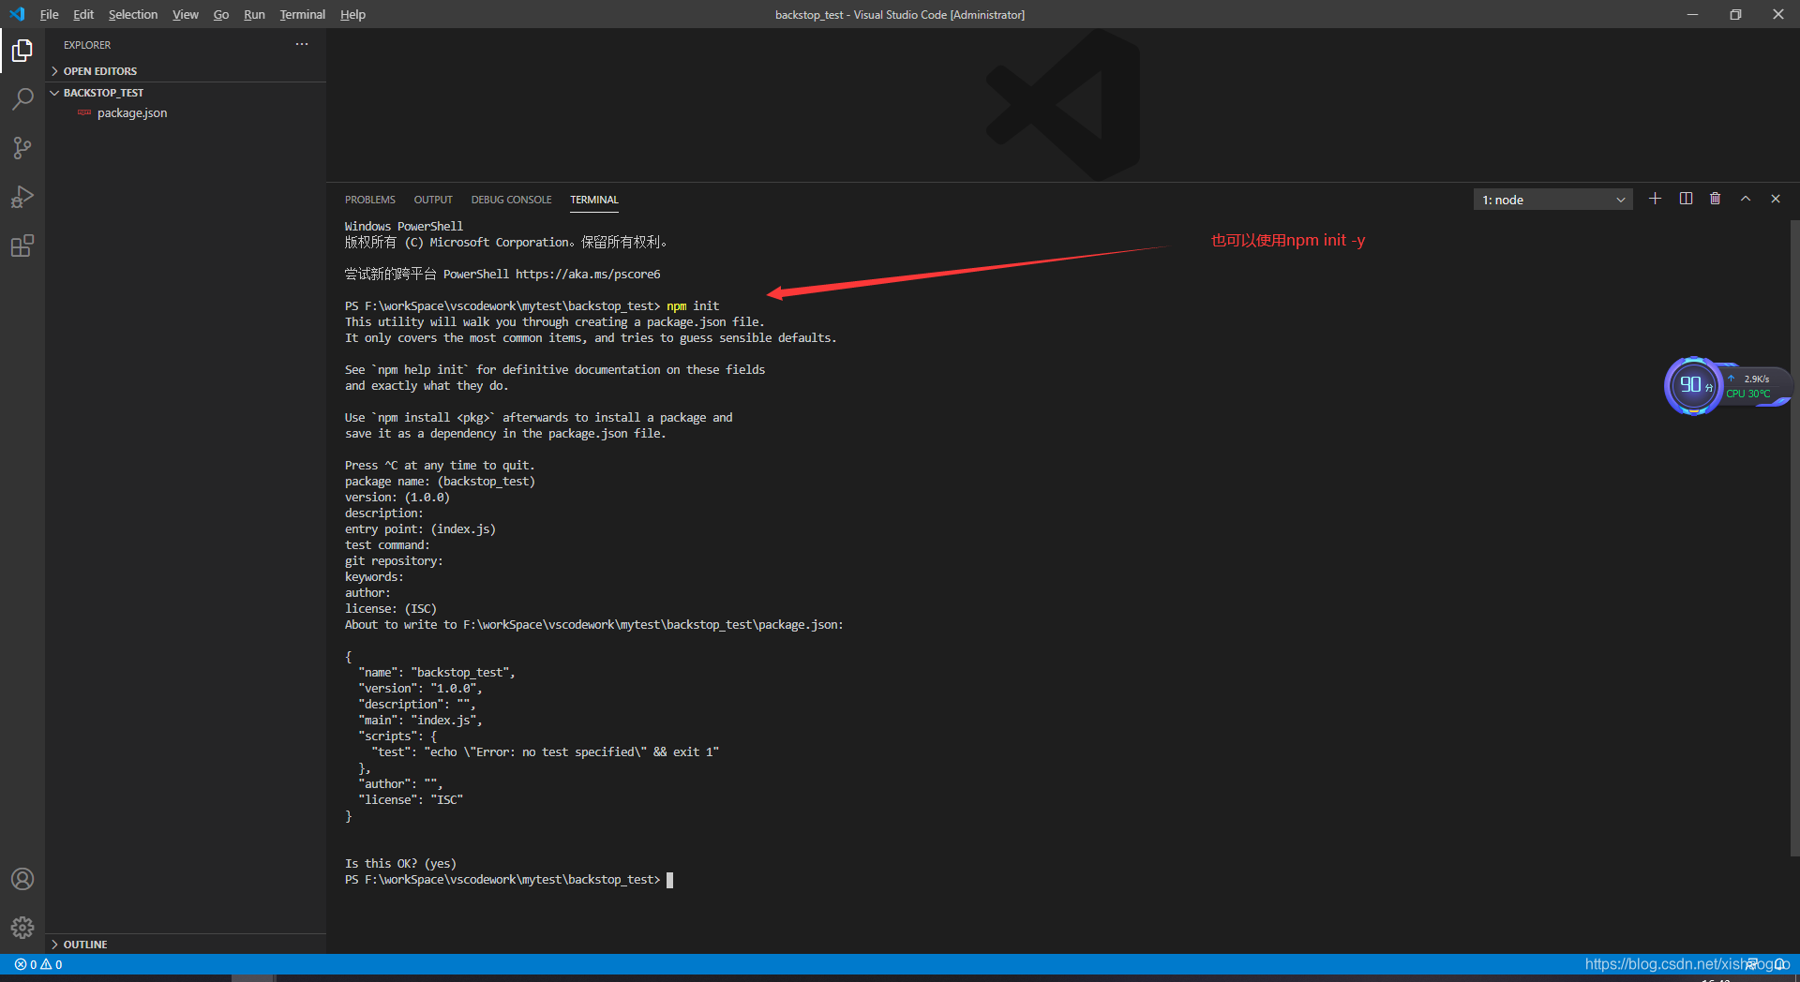Switch to the Debug Console tab
This screenshot has height=982, width=1800.
[511, 200]
